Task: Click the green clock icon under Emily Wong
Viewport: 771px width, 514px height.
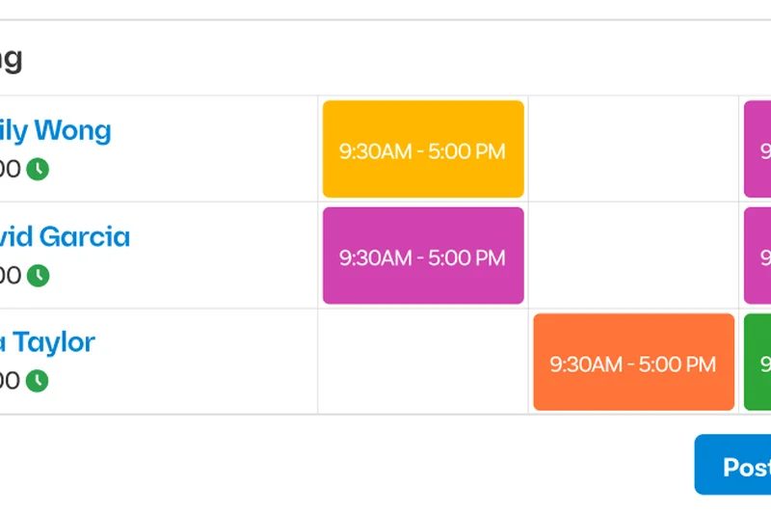Action: [x=38, y=170]
